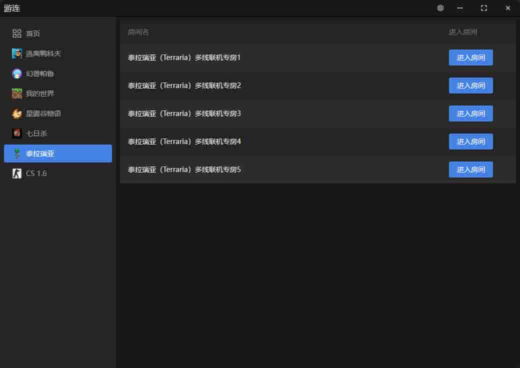520x368 pixels.
Task: Join 多线联机专房3 via its 进入房间 button
Action: (471, 113)
